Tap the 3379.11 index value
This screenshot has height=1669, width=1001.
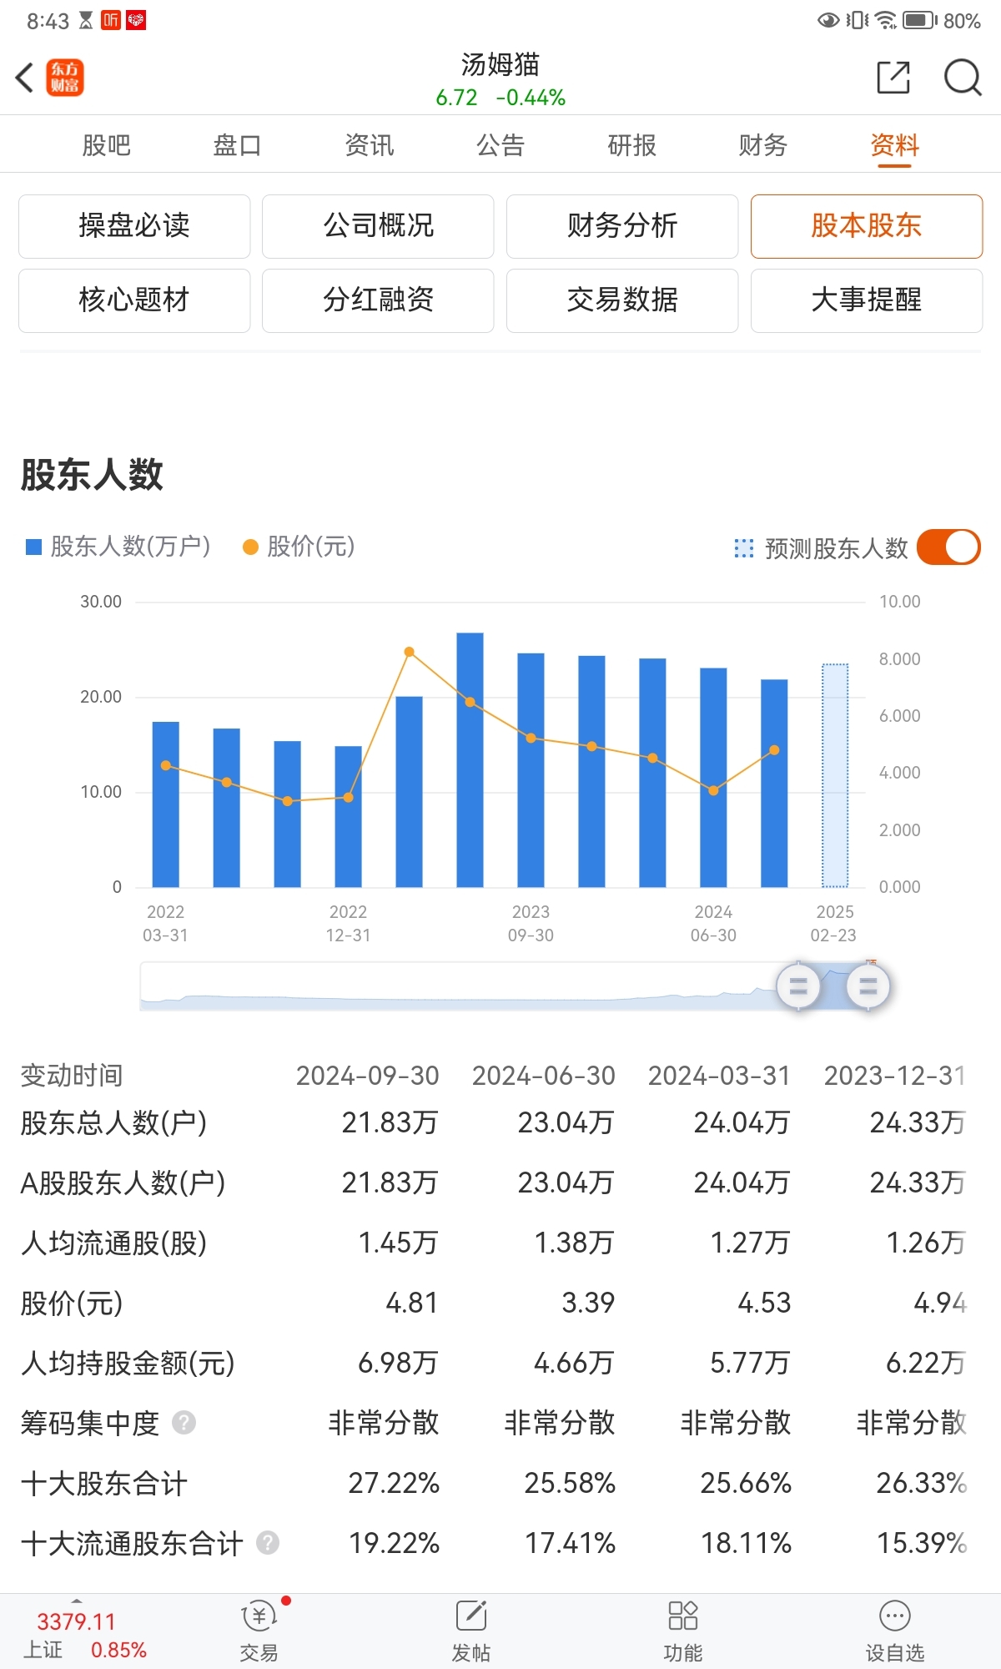(x=76, y=1621)
